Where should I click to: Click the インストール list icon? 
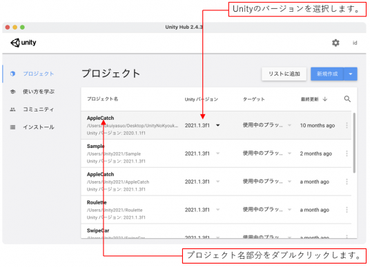[x=12, y=127]
